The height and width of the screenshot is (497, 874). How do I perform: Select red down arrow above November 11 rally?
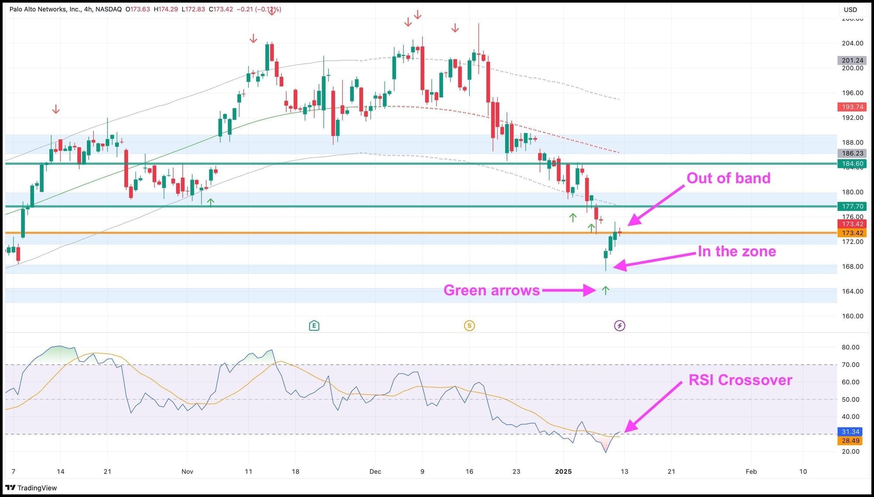pyautogui.click(x=253, y=39)
